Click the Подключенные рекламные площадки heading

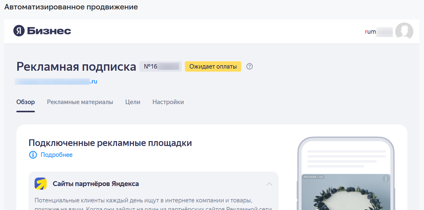(110, 143)
